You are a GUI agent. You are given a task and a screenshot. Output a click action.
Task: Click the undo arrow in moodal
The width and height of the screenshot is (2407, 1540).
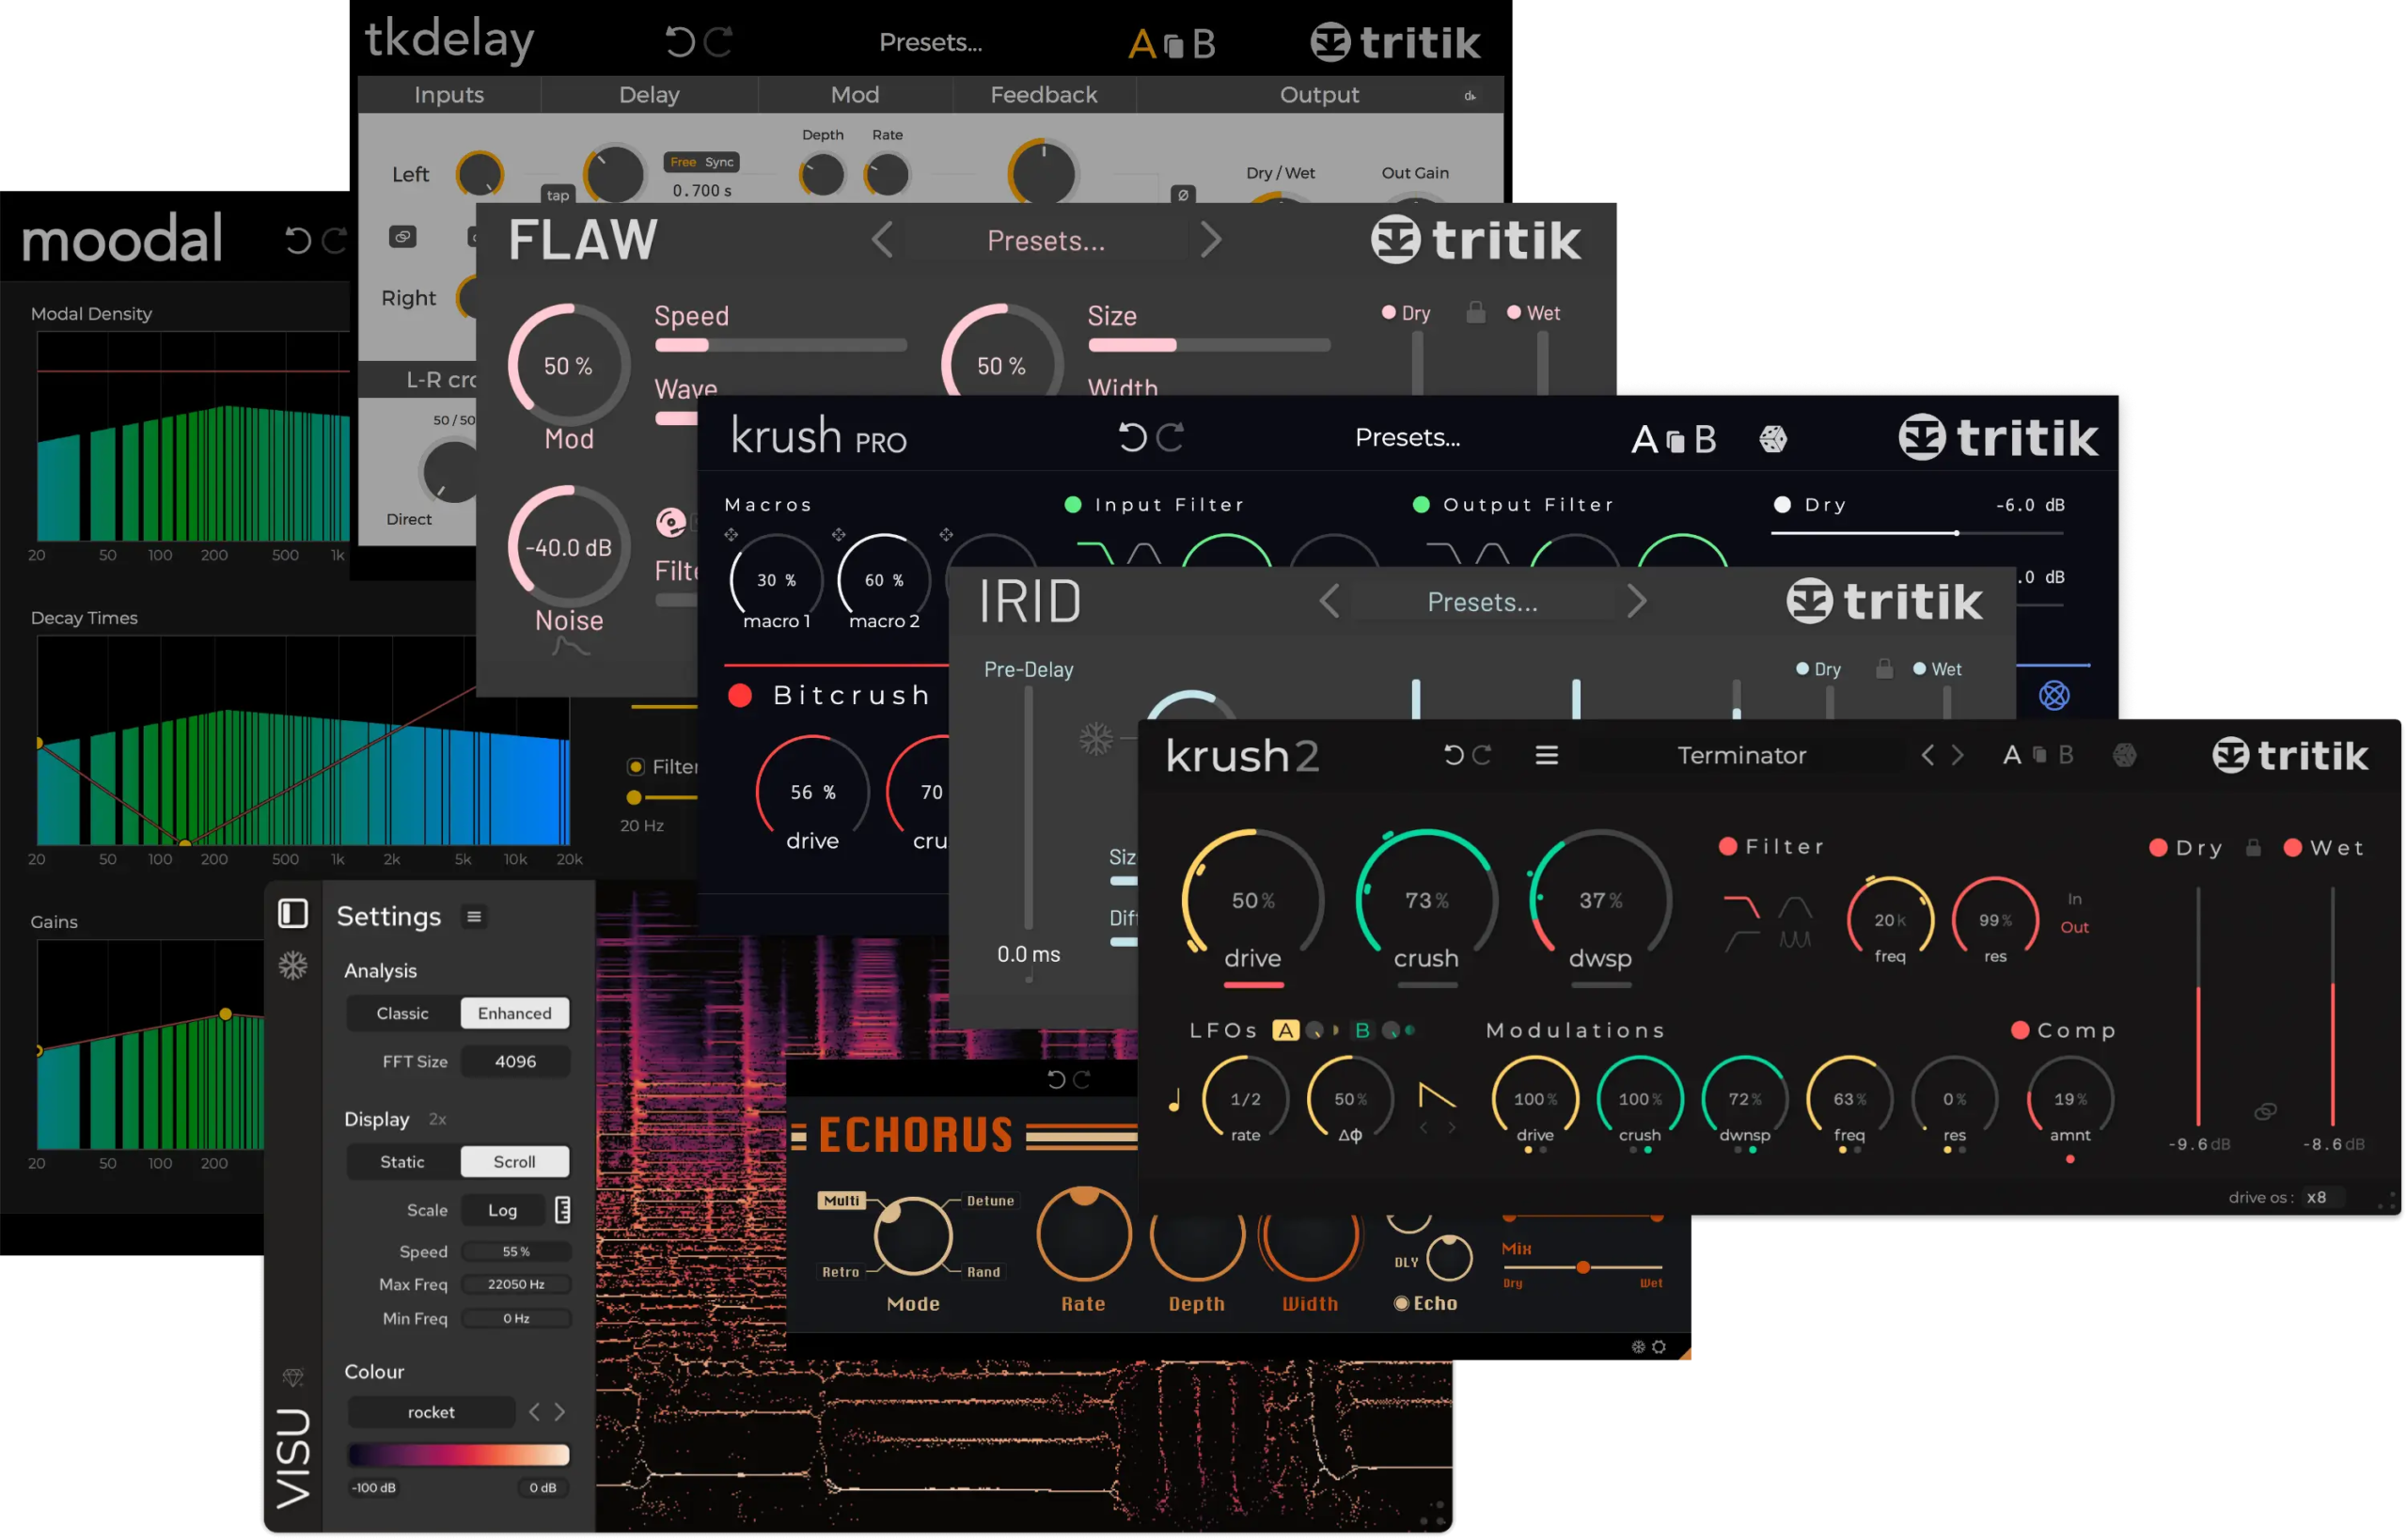coord(298,240)
